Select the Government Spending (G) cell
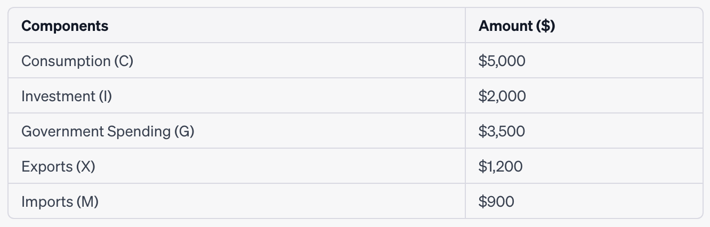 (x=237, y=131)
